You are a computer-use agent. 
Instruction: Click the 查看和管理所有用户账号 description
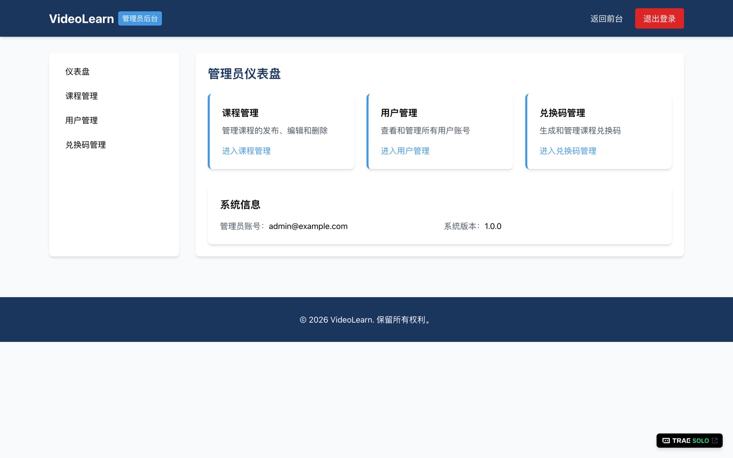tap(426, 131)
